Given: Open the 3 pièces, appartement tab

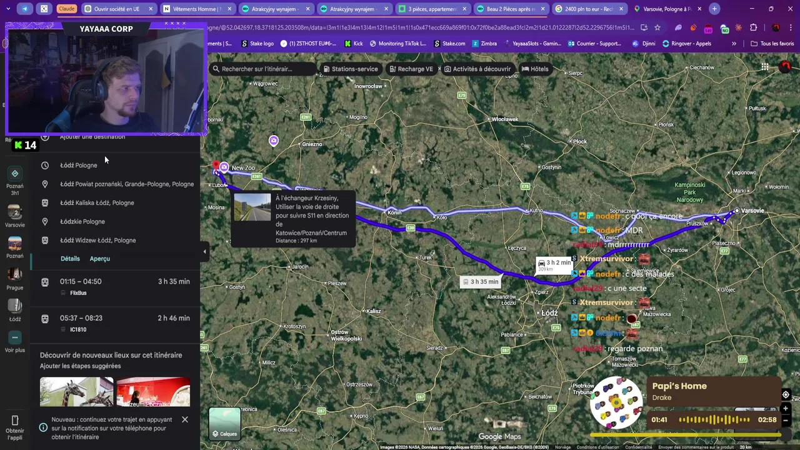Looking at the screenshot, I should (x=432, y=9).
